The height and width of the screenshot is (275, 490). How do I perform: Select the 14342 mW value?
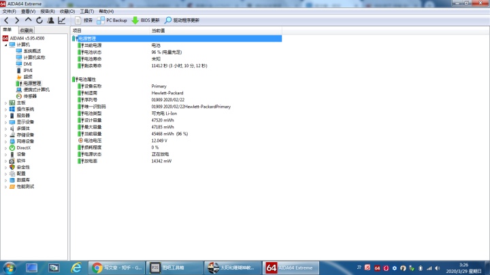161,161
